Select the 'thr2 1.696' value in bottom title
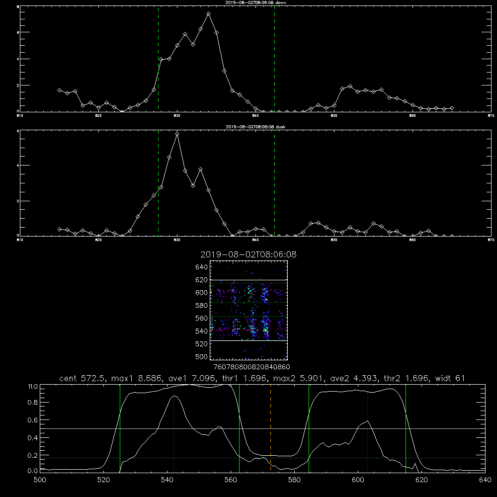Image resolution: width=497 pixels, height=497 pixels. [x=407, y=378]
